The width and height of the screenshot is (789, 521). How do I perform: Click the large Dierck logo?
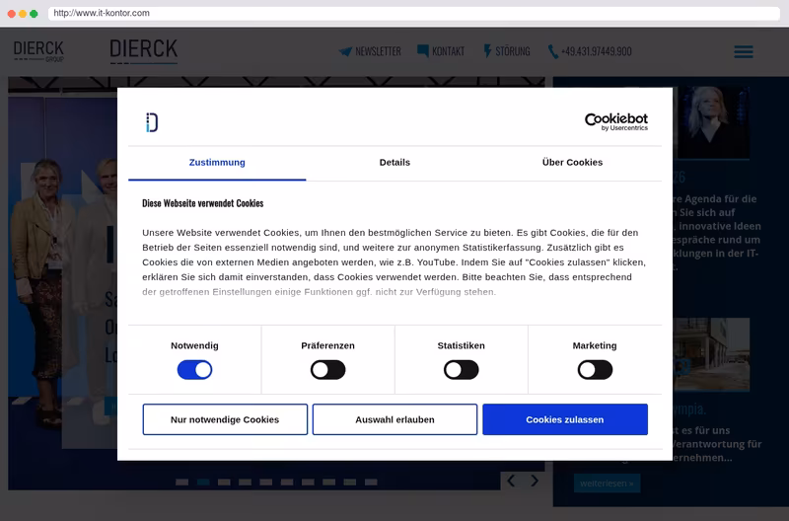coord(143,51)
